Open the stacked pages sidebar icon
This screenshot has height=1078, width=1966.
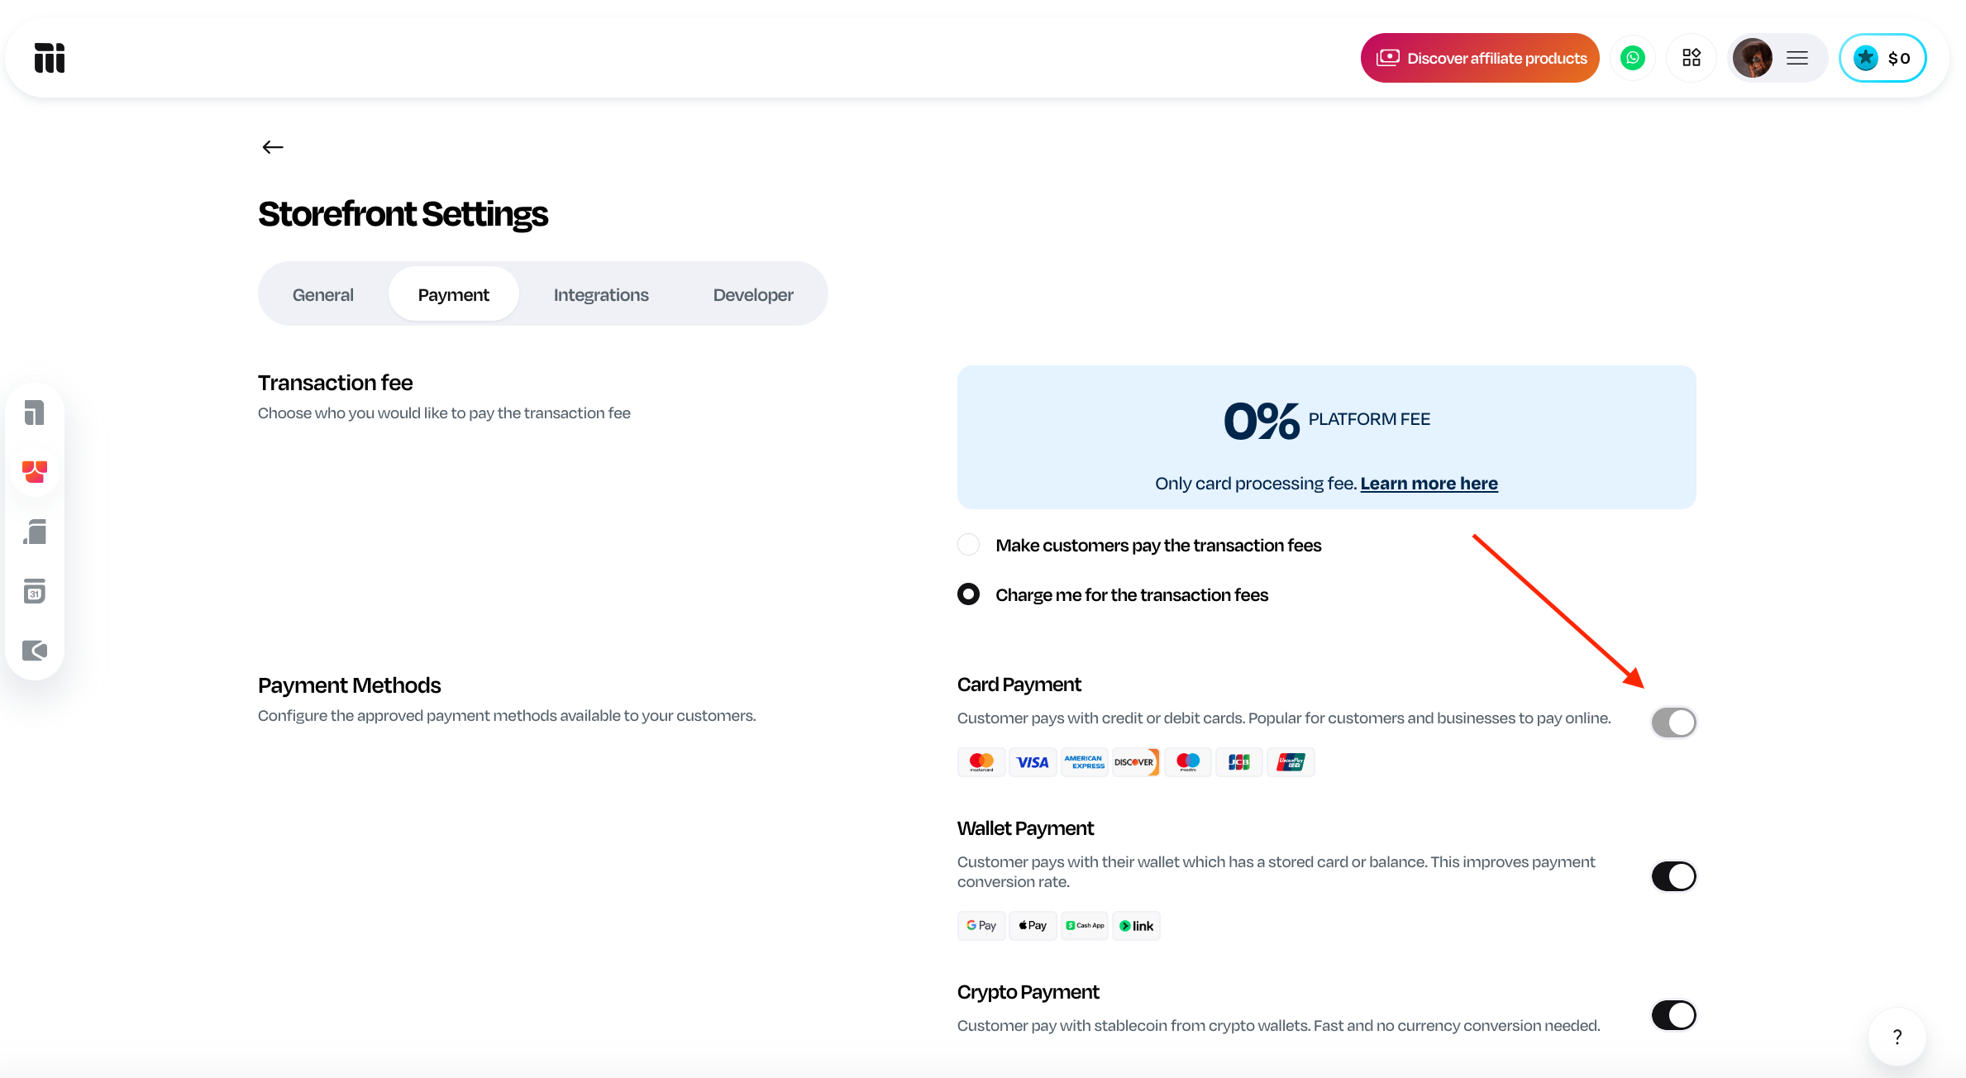pyautogui.click(x=35, y=532)
